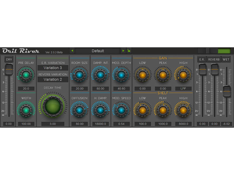Click the WET level fader handle
Image resolution: width=234 pixels, height=175 pixels.
tap(226, 91)
